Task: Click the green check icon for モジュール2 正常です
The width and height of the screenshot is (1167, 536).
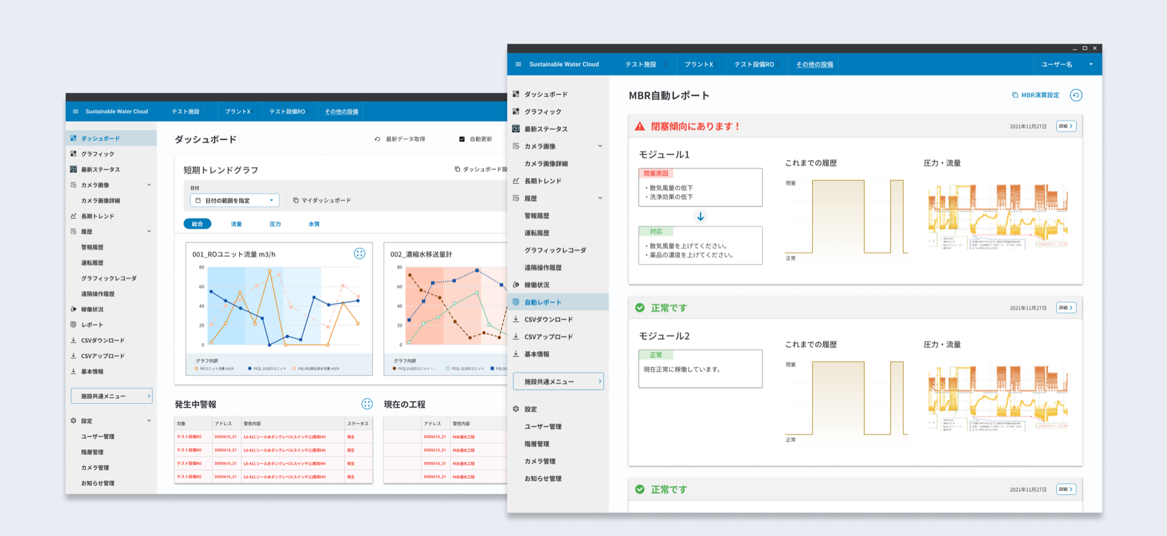Action: point(639,308)
